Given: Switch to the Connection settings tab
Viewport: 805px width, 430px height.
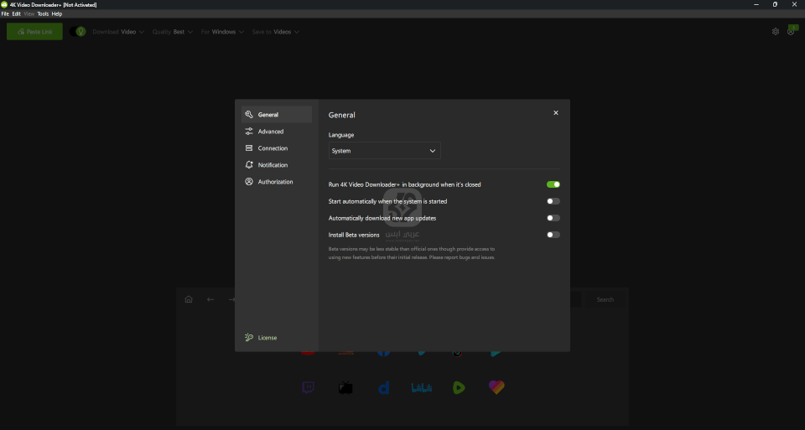Looking at the screenshot, I should coord(276,148).
